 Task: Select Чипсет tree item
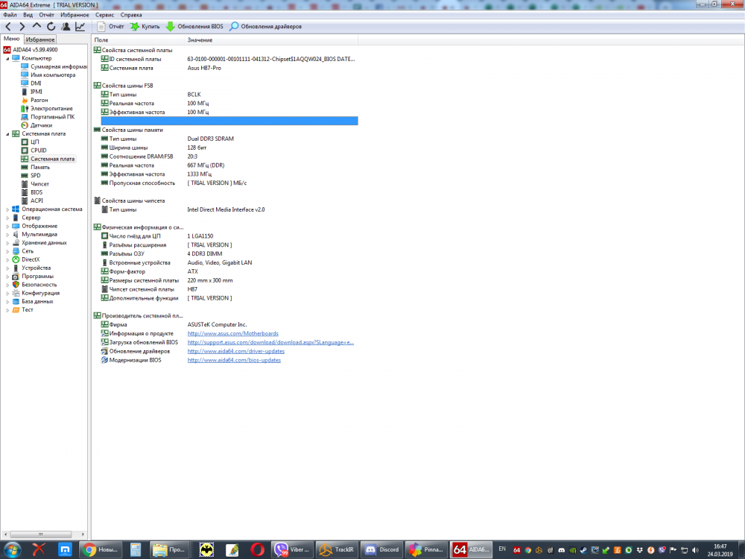[35, 184]
